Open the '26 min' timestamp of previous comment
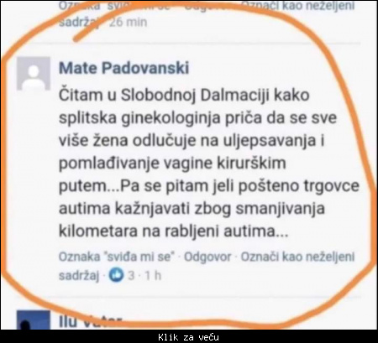This screenshot has width=378, height=343. [128, 22]
